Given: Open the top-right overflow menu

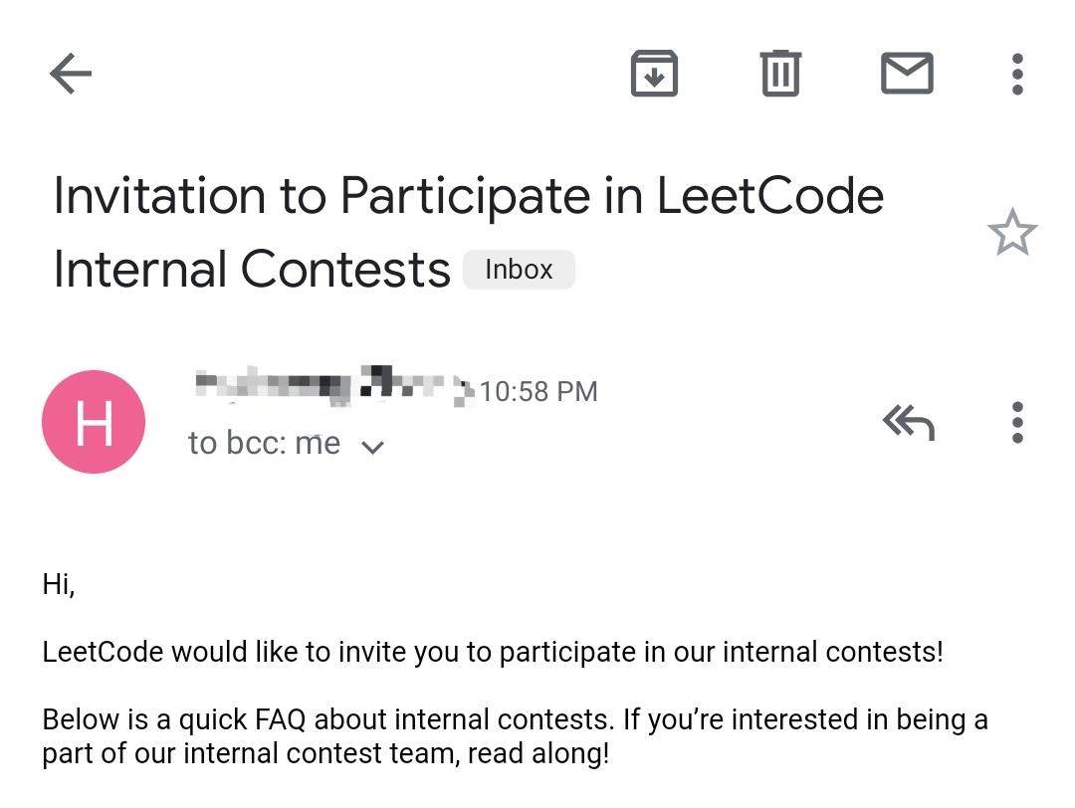Looking at the screenshot, I should click(x=1017, y=74).
